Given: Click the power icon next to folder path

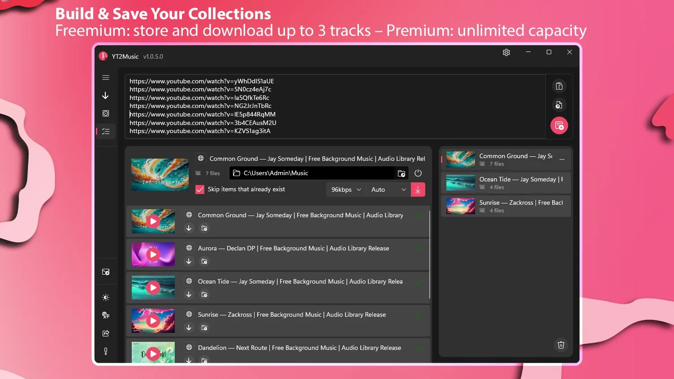Looking at the screenshot, I should tap(418, 173).
